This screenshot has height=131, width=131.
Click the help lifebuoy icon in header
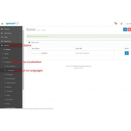[x=121, y=24]
